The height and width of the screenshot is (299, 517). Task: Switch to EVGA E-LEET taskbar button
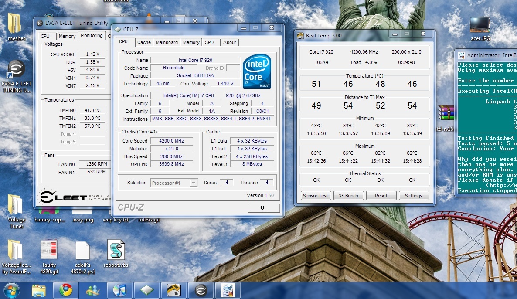(201, 290)
